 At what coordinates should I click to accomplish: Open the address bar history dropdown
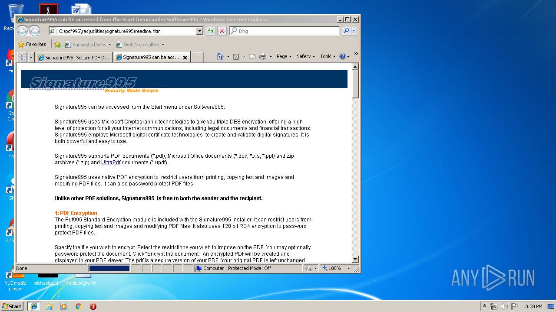(200, 31)
